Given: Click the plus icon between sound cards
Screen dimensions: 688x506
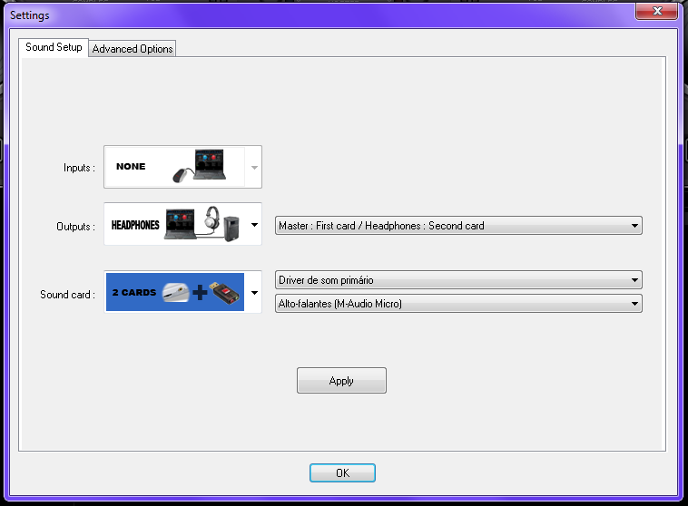Looking at the screenshot, I should coord(200,294).
